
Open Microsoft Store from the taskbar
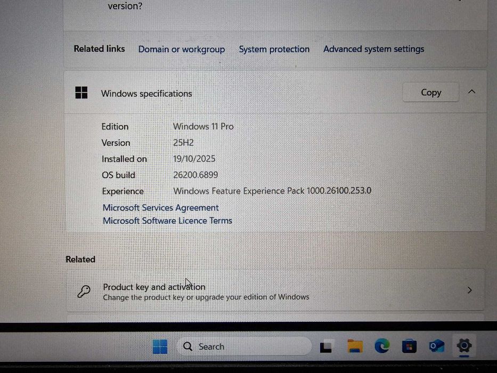pyautogui.click(x=409, y=346)
